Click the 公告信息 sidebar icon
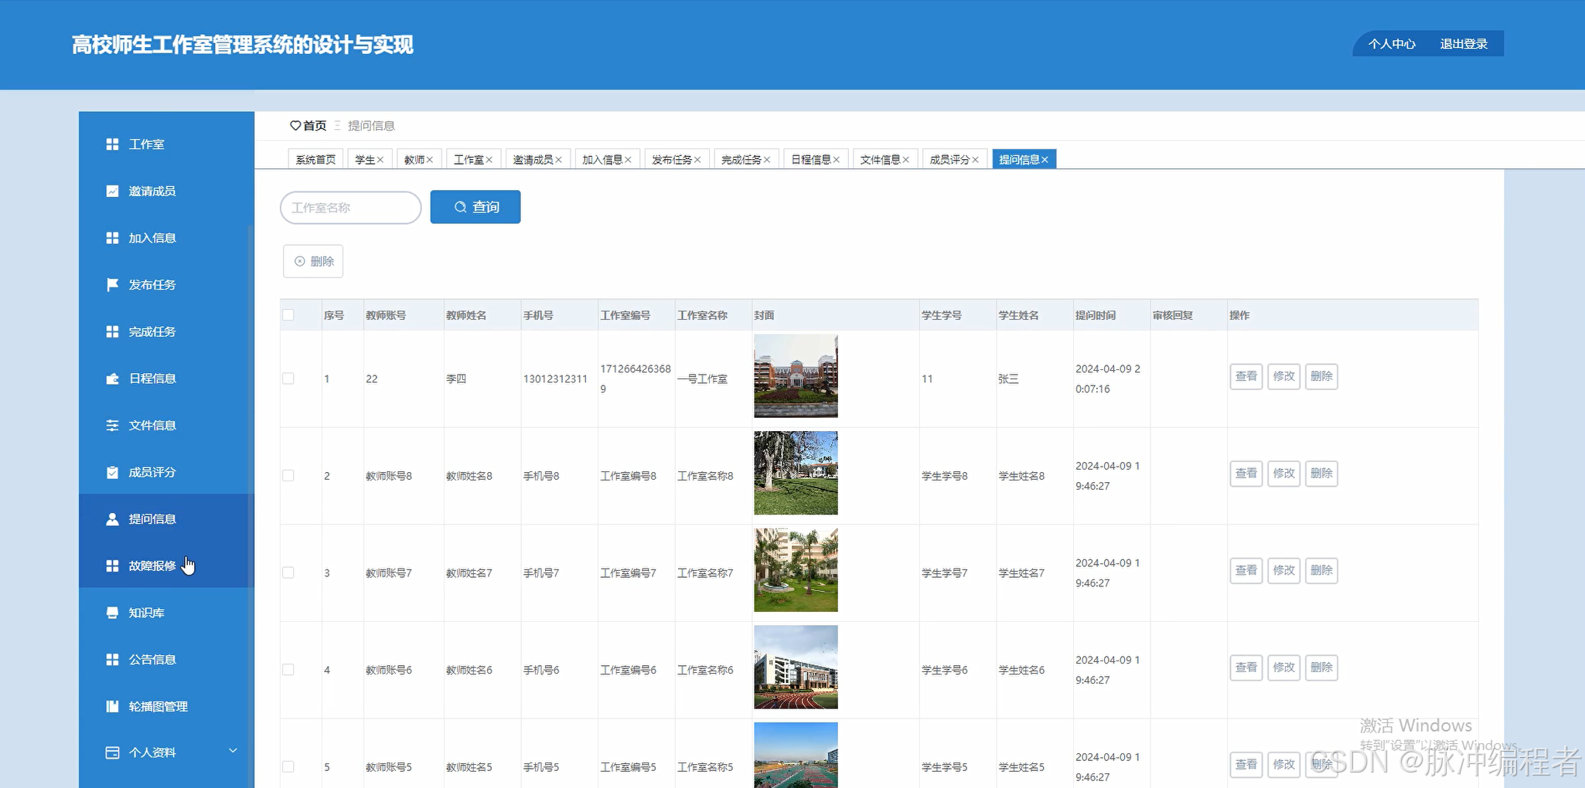Screen dimensions: 1585x788 click(x=112, y=659)
